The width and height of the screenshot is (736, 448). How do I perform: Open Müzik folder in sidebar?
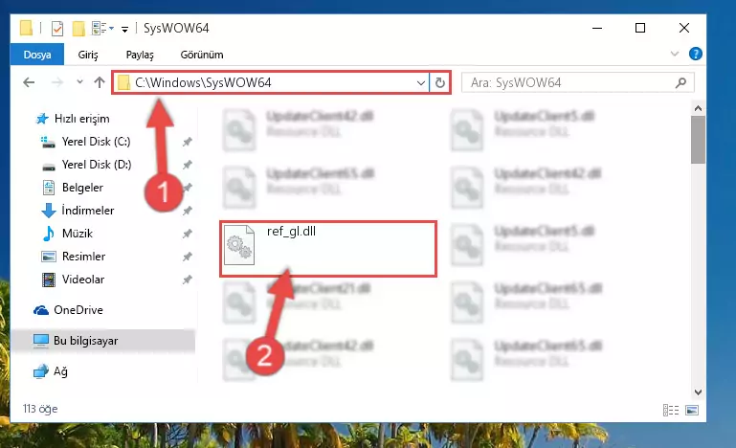pos(67,233)
